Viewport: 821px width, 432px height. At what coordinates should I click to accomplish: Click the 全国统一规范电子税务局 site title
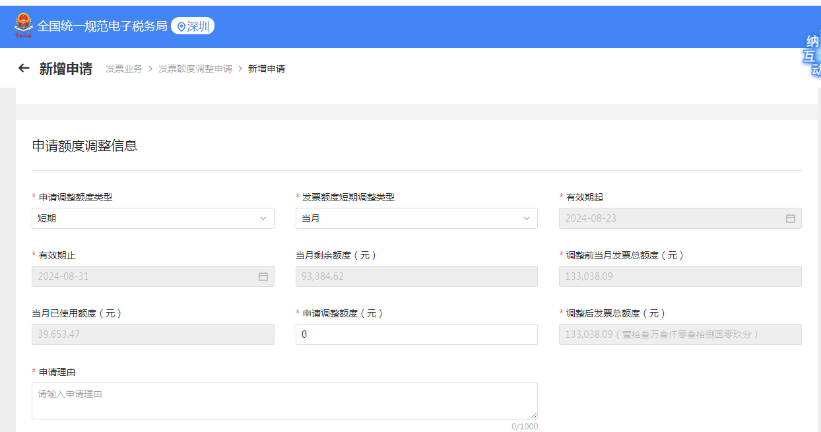[102, 26]
